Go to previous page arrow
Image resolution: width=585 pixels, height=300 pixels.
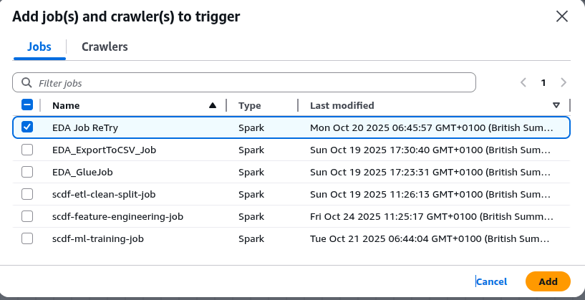[523, 82]
